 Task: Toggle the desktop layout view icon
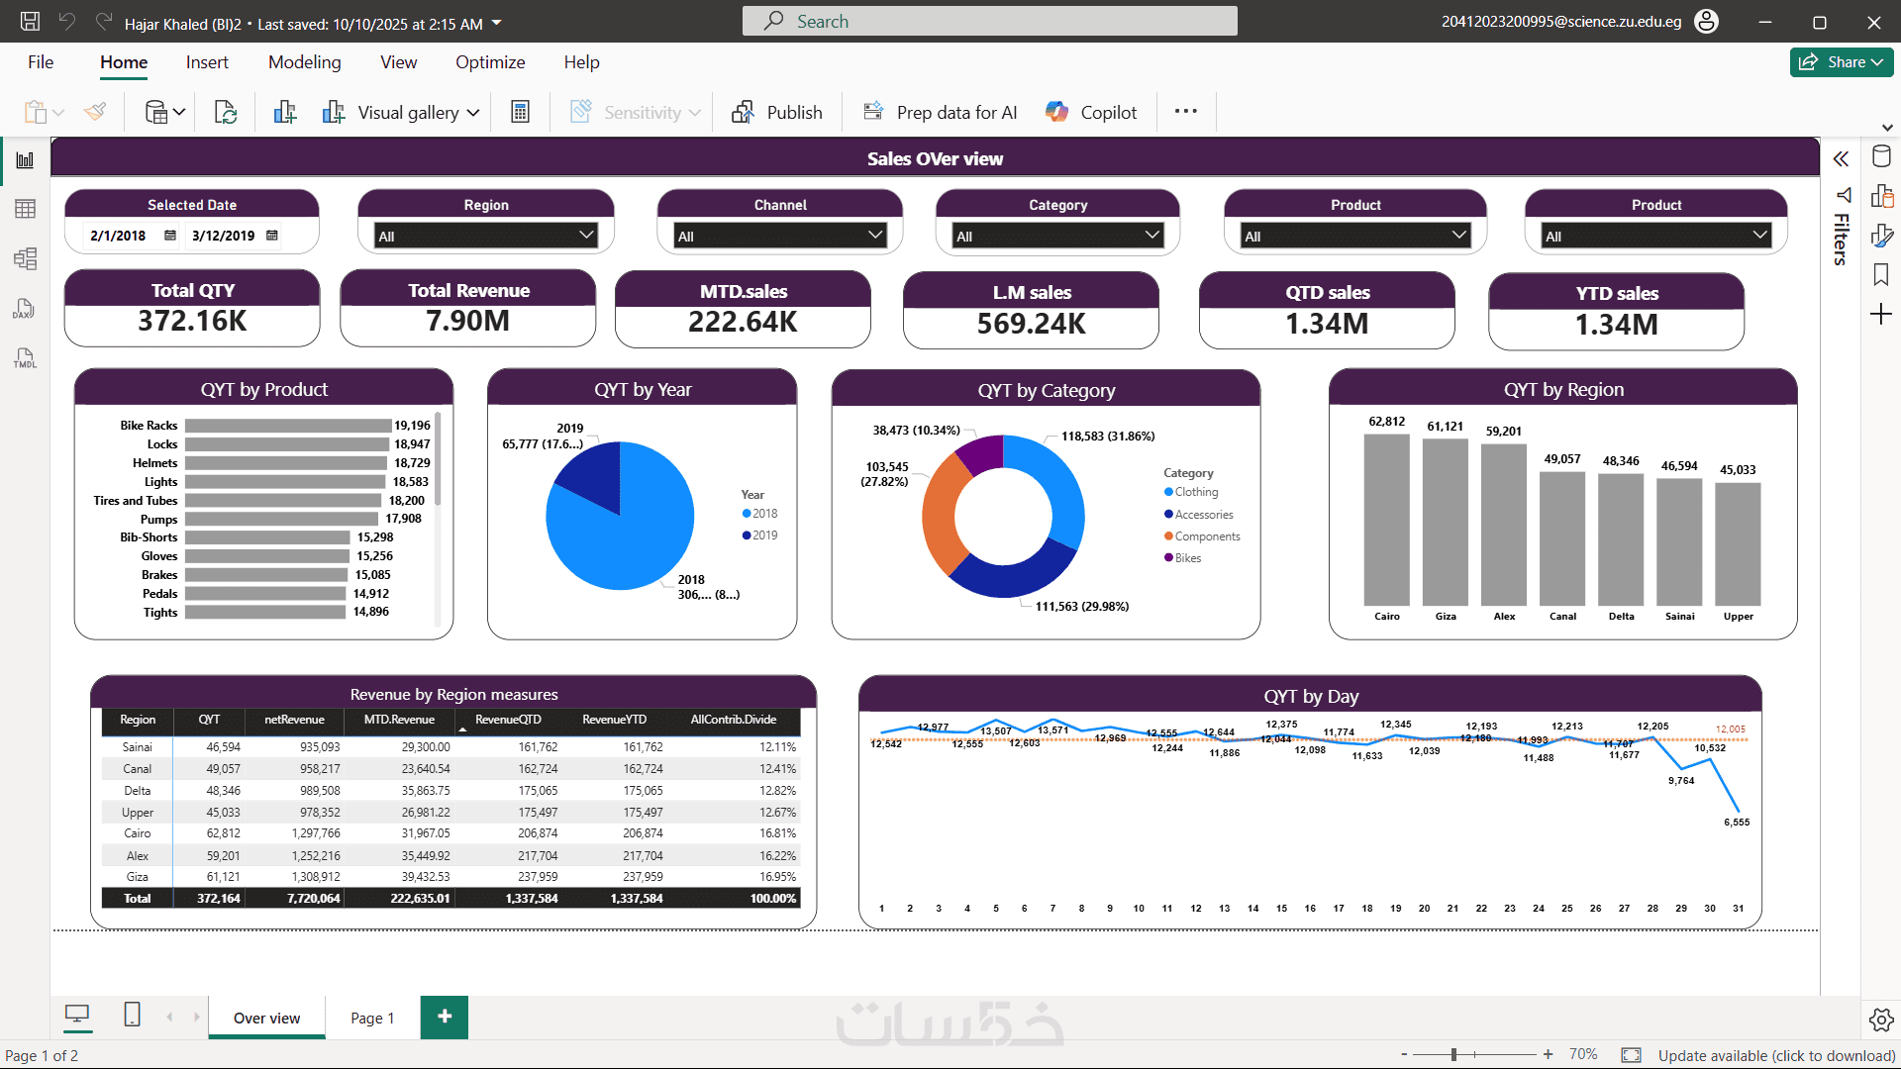coord(76,1016)
